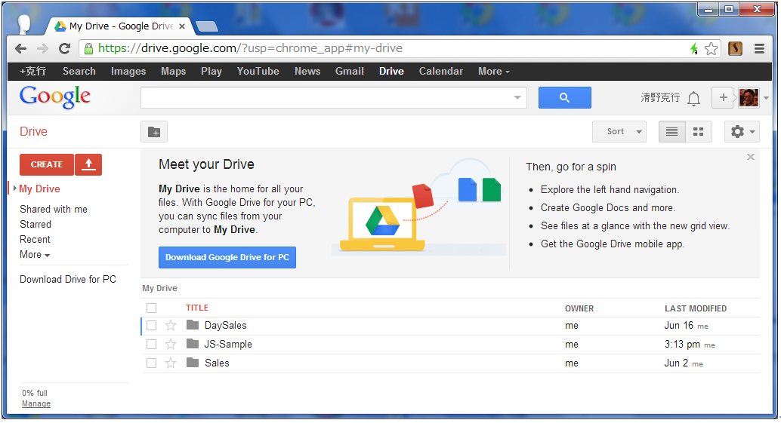Open Recent in sidebar

click(35, 240)
